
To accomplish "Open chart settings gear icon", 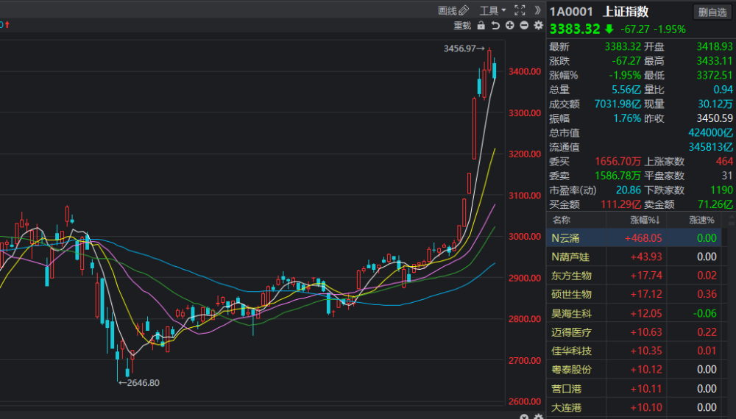I will 539,25.
